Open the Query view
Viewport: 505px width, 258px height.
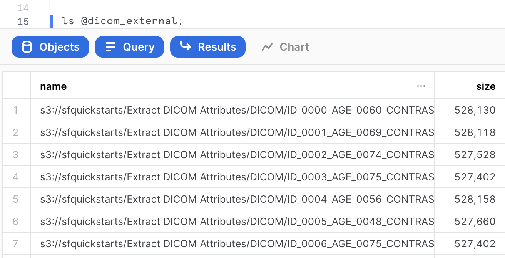pos(129,47)
